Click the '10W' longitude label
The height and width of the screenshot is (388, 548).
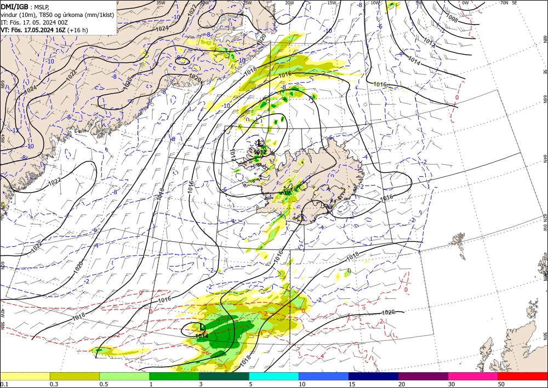(x=375, y=2)
